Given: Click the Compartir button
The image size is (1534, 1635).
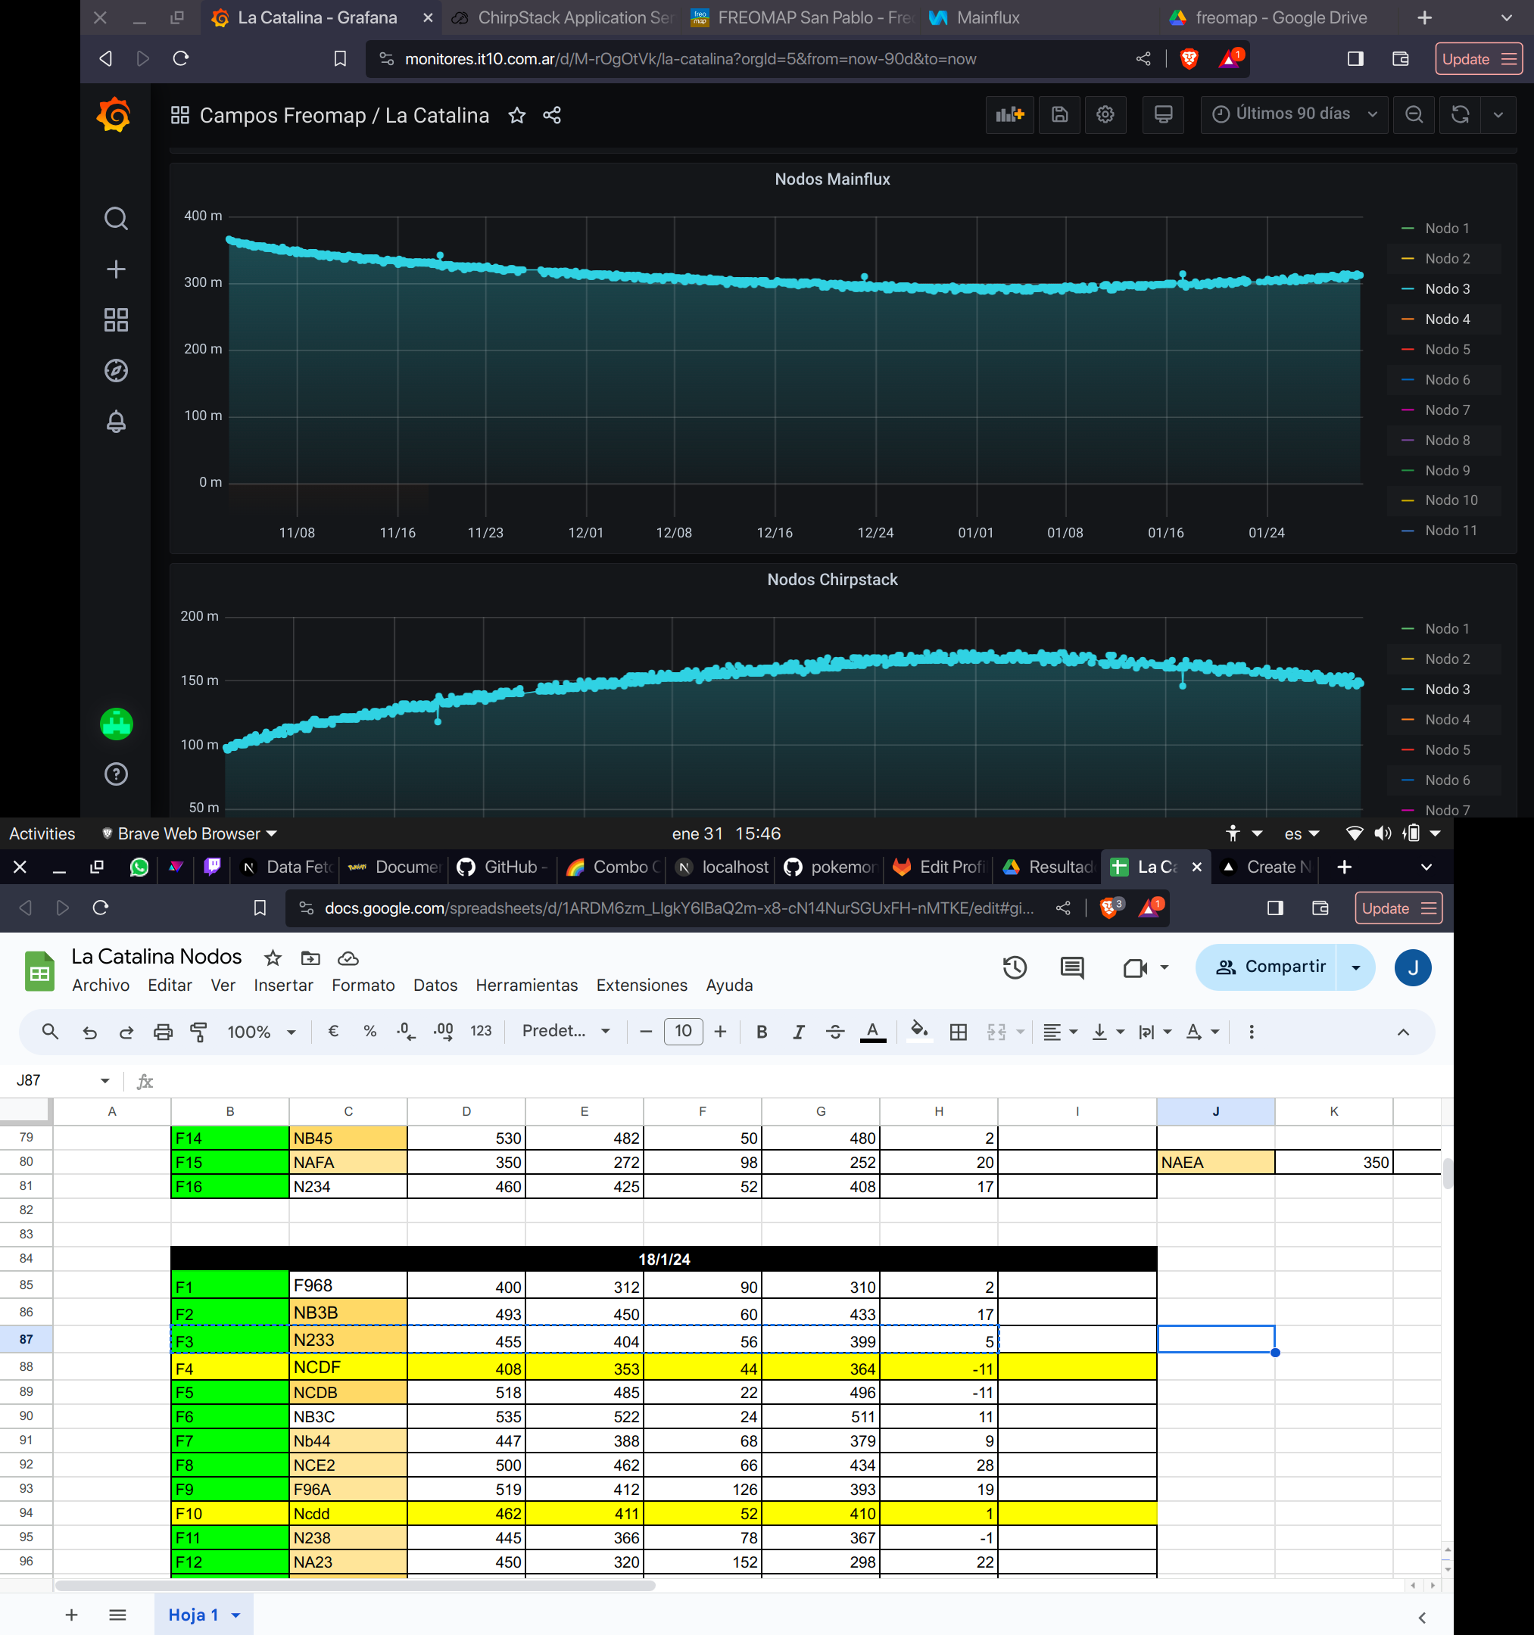Looking at the screenshot, I should point(1271,967).
